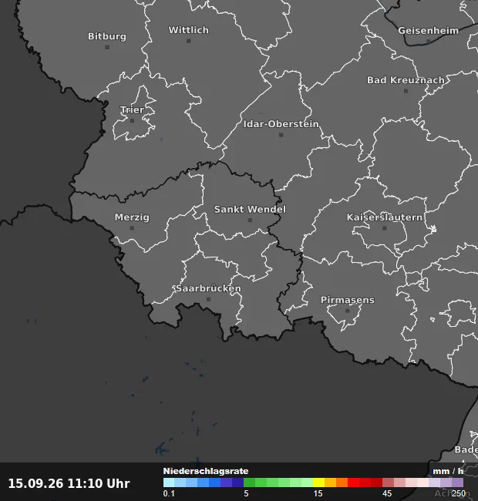478x501 pixels.
Task: Click the yellow 15 mm/h legend swatch
Action: 319,483
